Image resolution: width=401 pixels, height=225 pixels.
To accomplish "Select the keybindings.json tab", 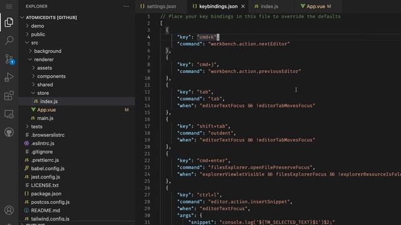I will tap(218, 6).
